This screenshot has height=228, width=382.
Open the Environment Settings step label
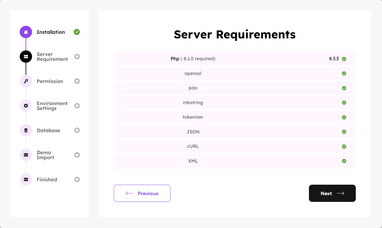tap(52, 106)
